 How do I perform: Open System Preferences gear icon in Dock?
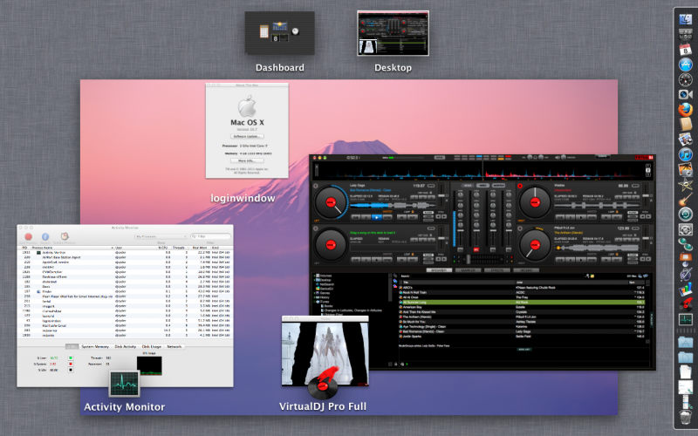click(686, 229)
